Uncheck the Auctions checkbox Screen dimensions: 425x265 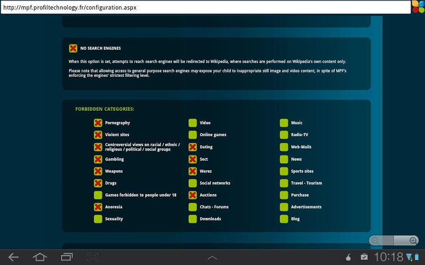point(192,195)
